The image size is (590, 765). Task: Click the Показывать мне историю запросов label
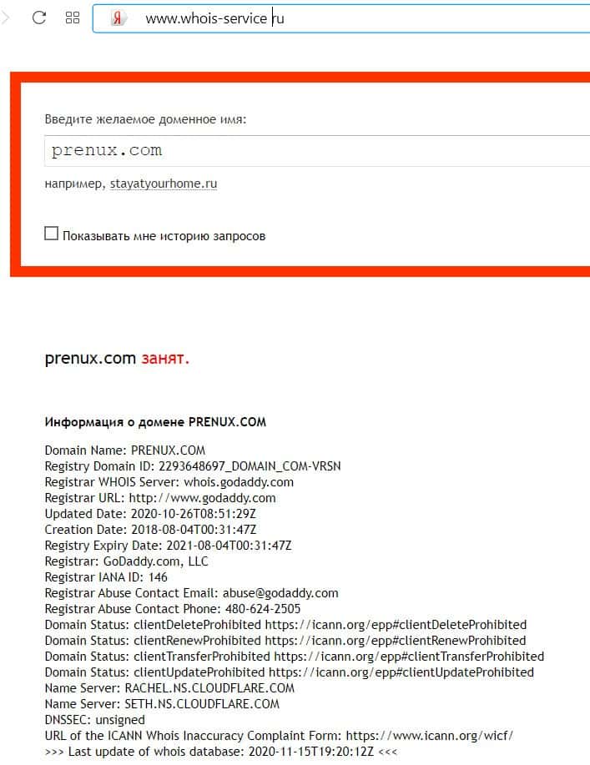pos(164,236)
